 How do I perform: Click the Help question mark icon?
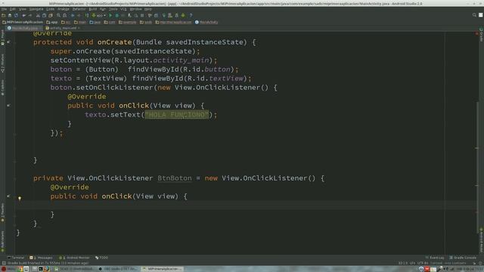[191, 15]
